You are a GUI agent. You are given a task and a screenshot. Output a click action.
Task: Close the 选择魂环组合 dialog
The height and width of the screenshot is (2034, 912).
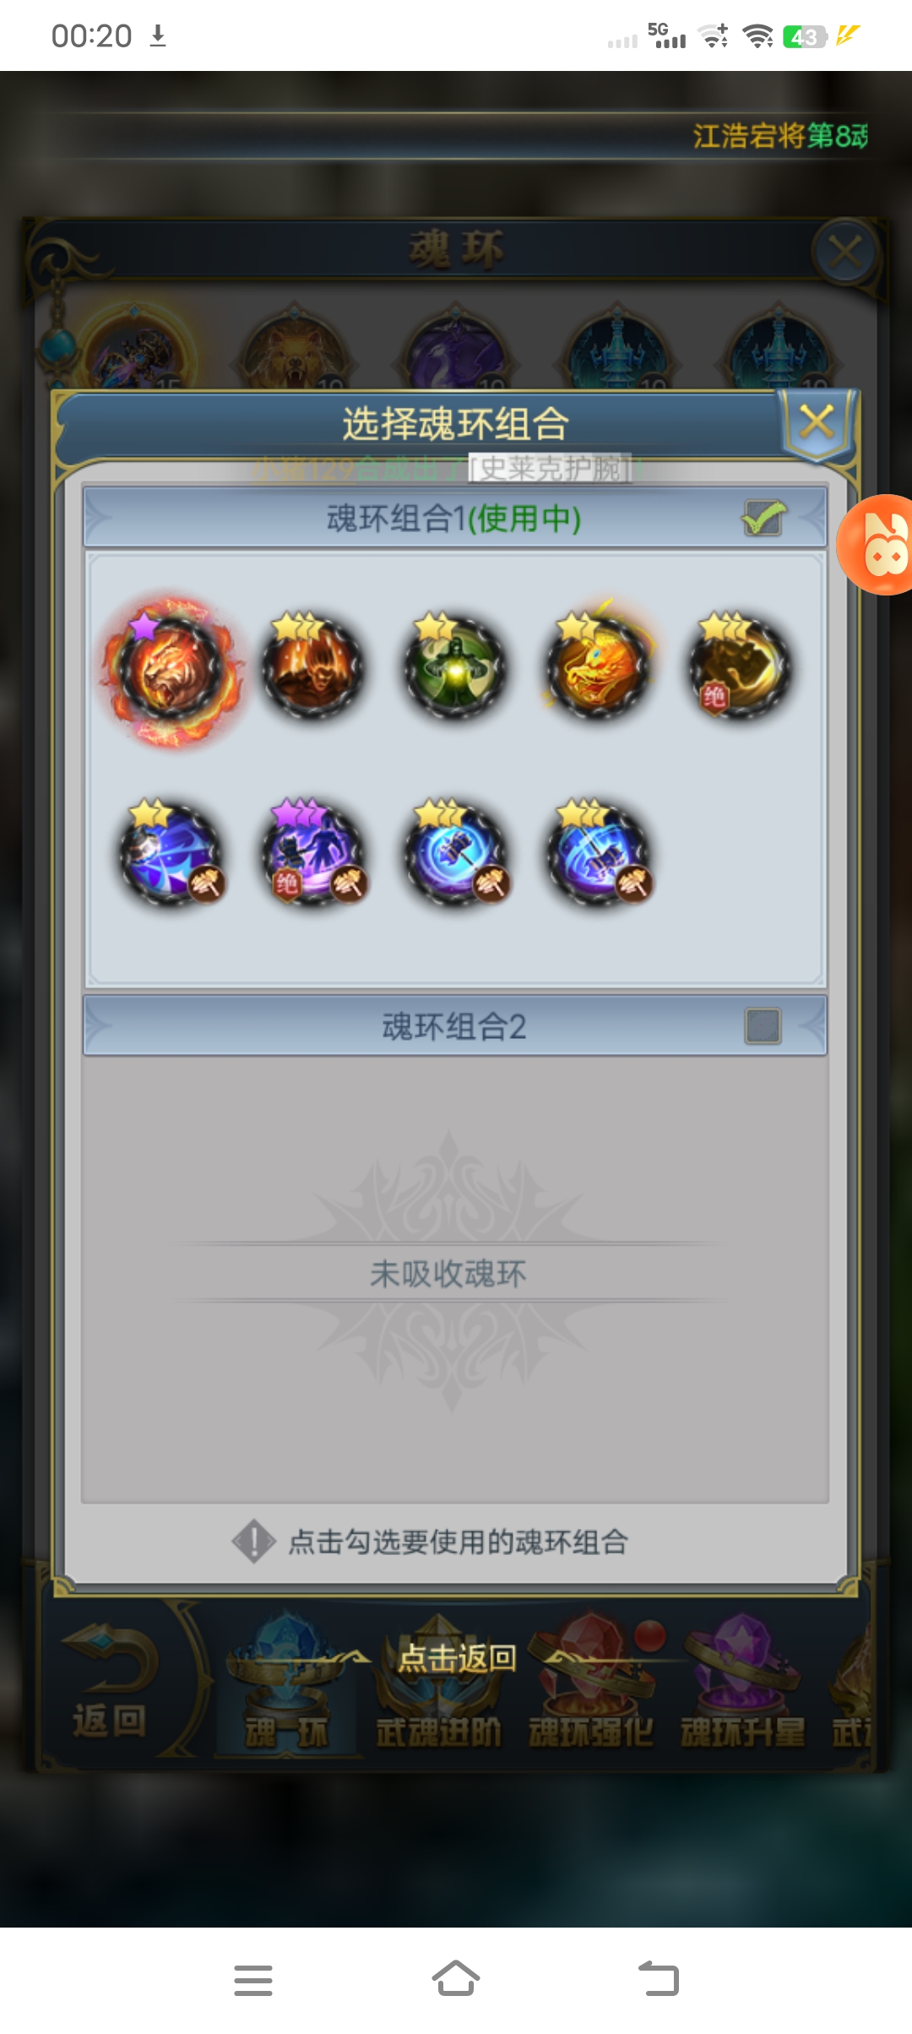coord(817,421)
